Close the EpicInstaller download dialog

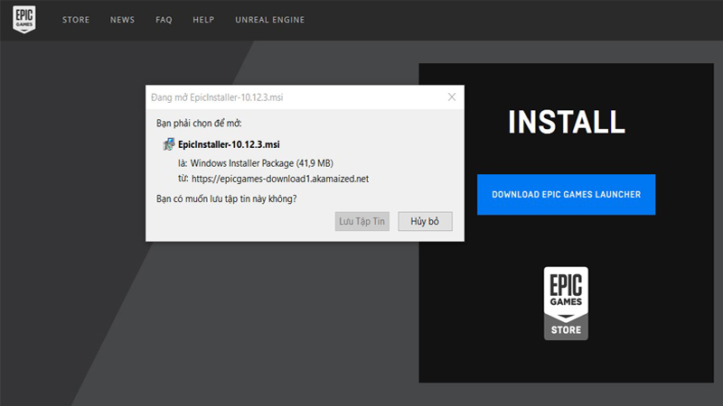[452, 97]
